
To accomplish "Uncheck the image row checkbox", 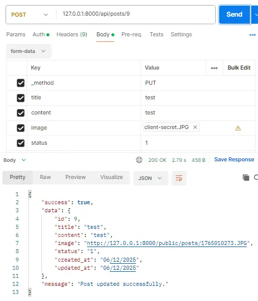I will [x=21, y=128].
